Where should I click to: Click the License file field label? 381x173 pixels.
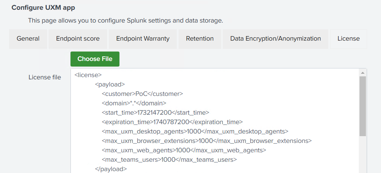[44, 77]
